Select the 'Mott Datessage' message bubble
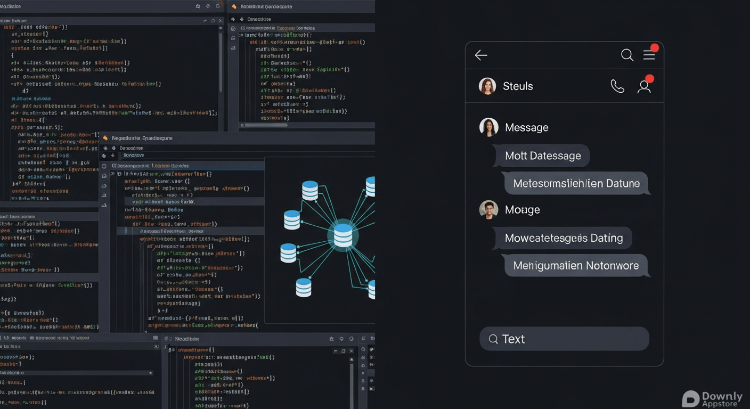Viewport: 750px width, 409px height. coord(542,156)
